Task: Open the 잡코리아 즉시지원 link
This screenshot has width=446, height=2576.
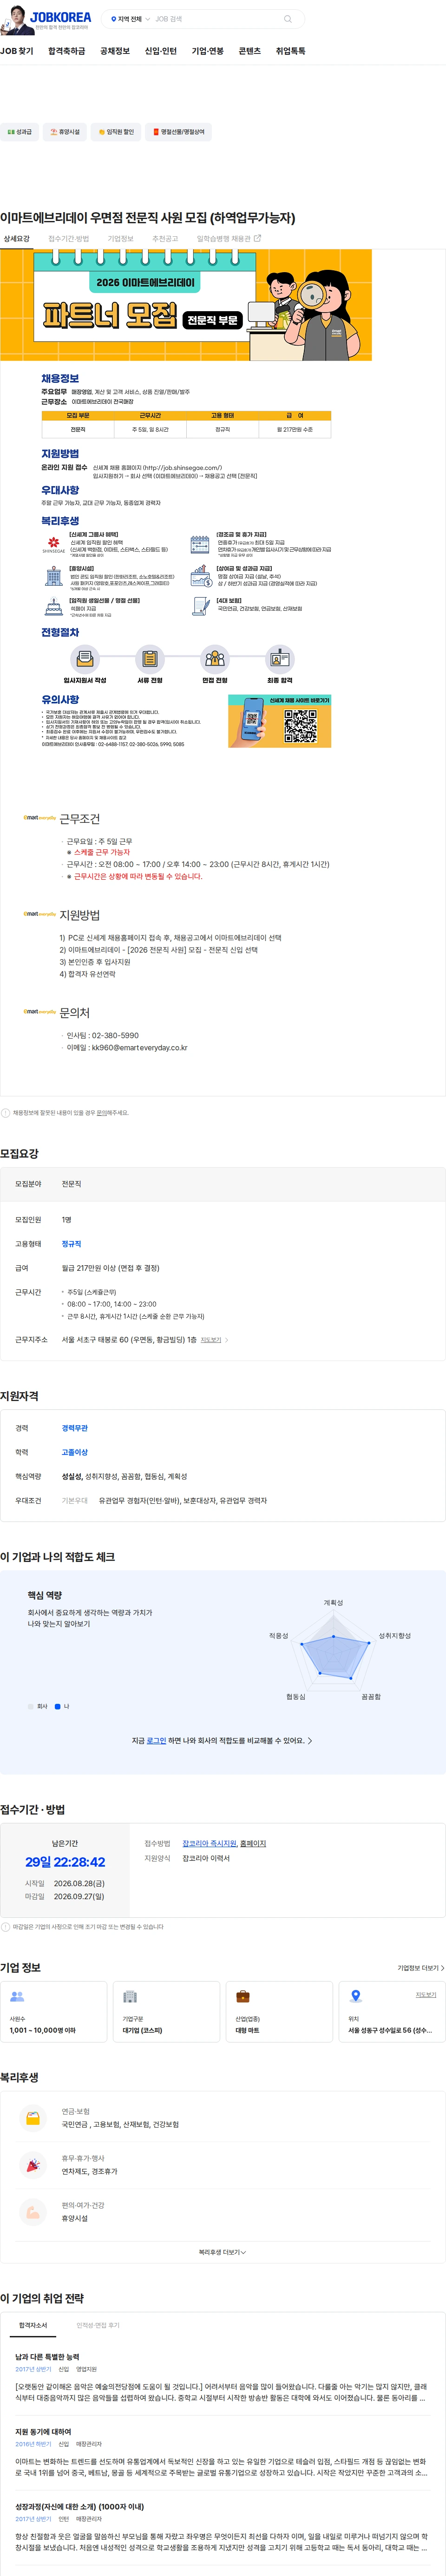Action: (210, 1844)
